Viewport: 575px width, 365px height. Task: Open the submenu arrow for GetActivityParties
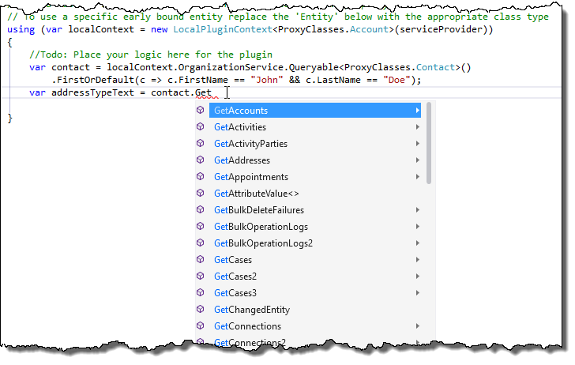click(417, 144)
